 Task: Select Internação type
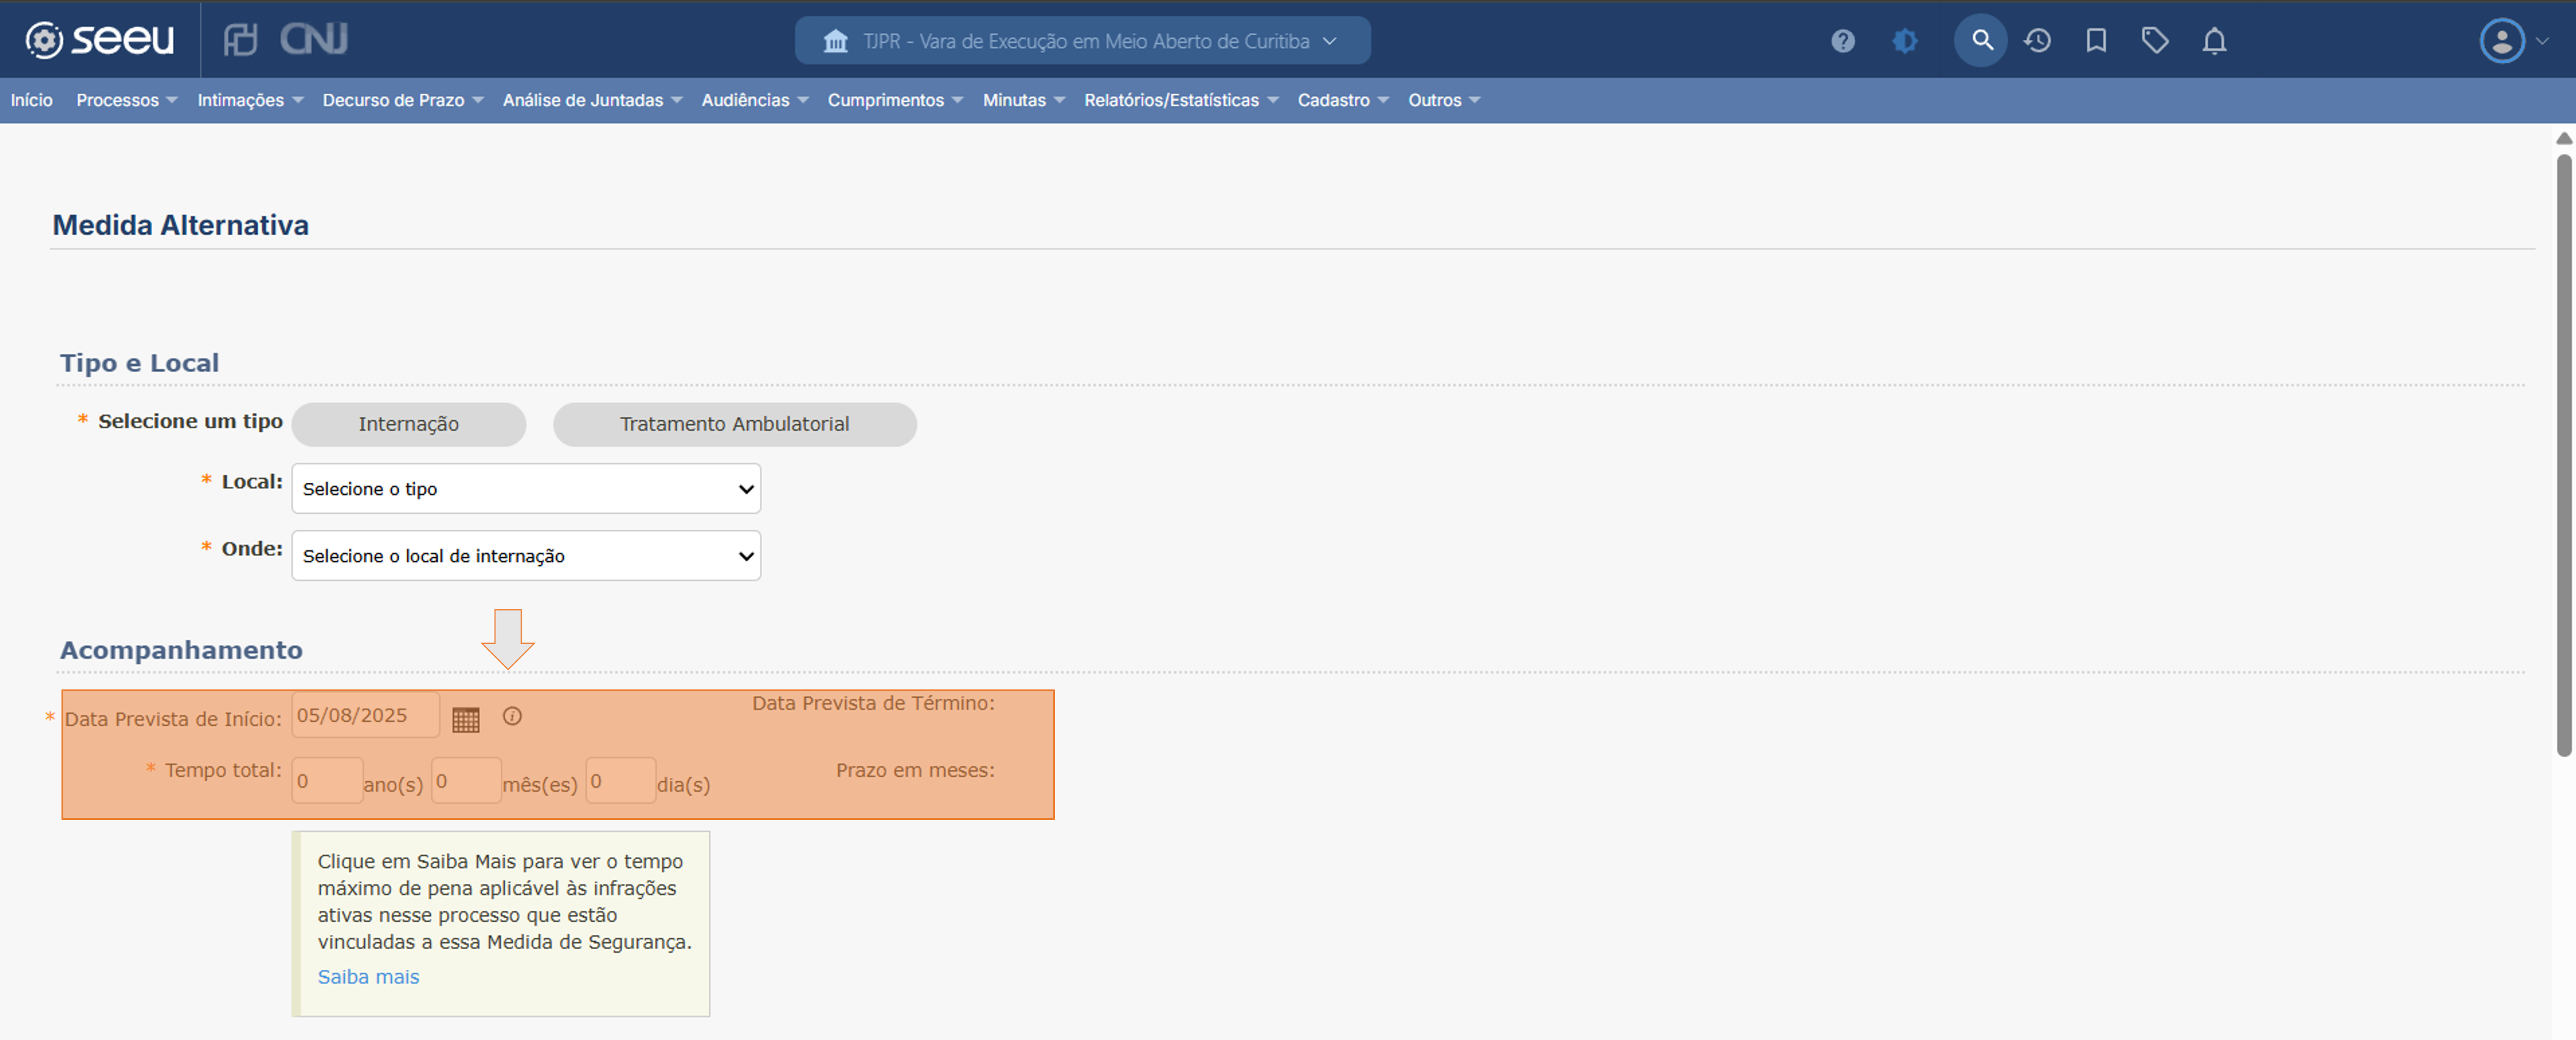(x=408, y=424)
